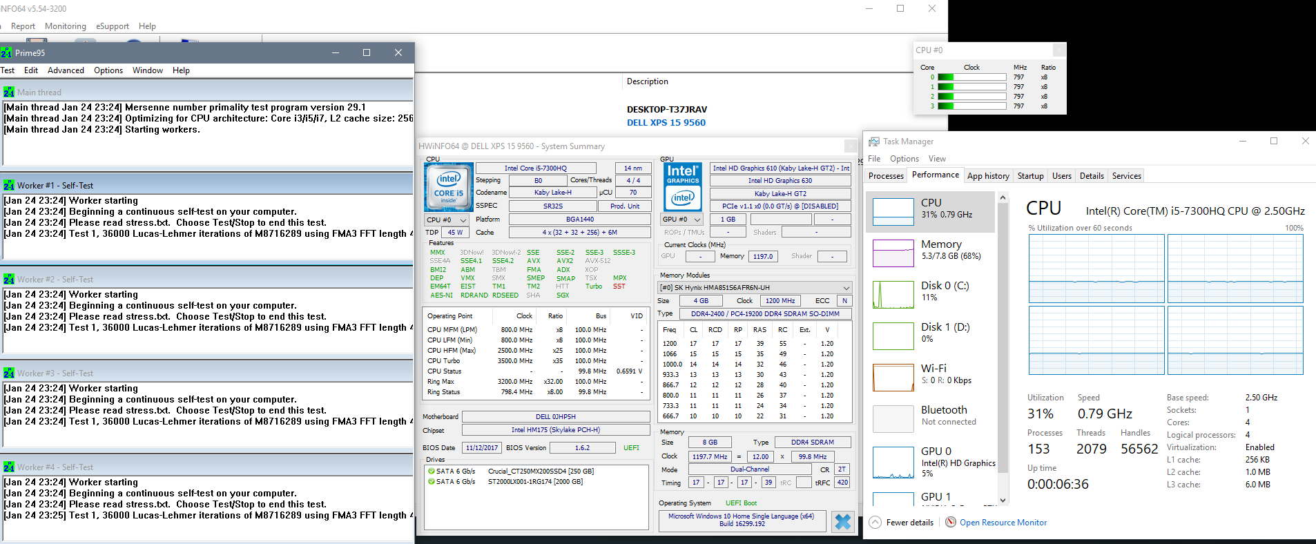Click the CPU Turbo operating point row
This screenshot has width=1316, height=544.
tap(535, 361)
